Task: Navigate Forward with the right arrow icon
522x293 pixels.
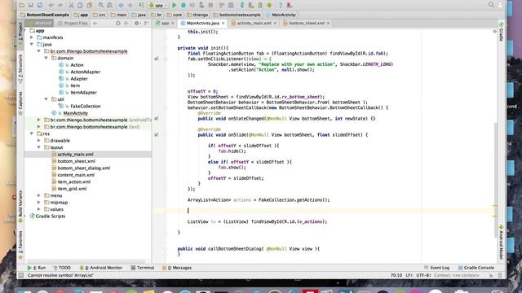Action: pyautogui.click(x=130, y=5)
